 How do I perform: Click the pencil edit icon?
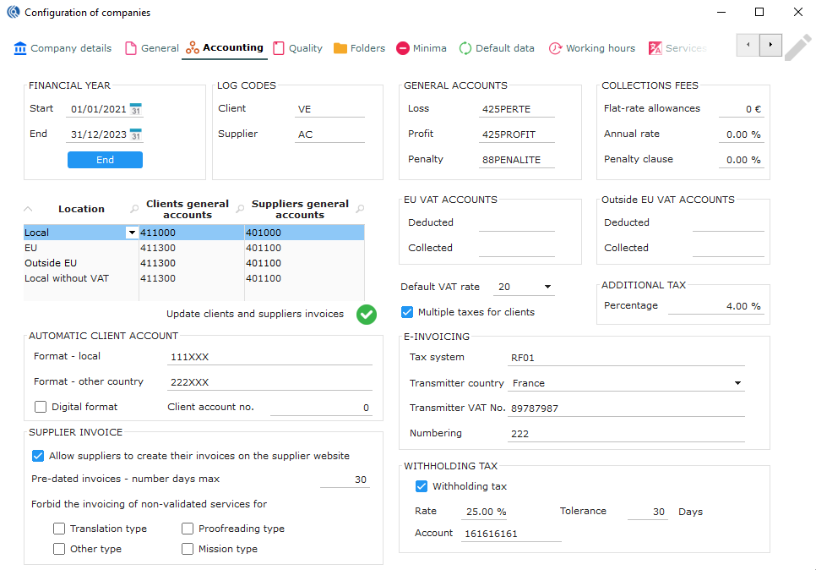(797, 47)
